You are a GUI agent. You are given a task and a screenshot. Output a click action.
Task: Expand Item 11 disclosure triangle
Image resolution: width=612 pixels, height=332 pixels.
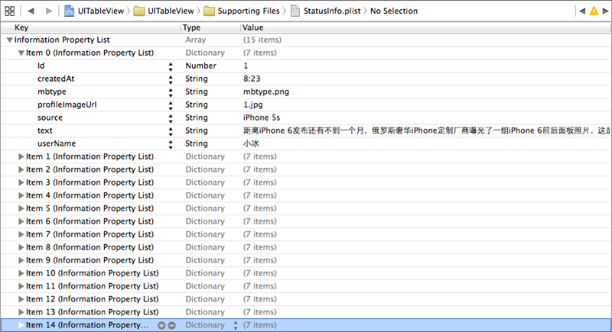pyautogui.click(x=21, y=286)
